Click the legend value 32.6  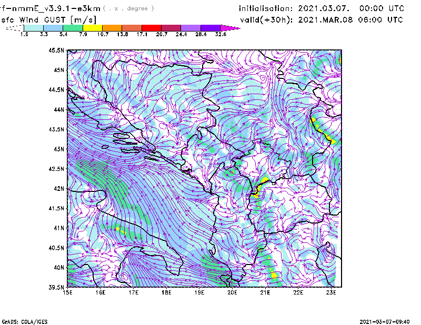pos(220,34)
